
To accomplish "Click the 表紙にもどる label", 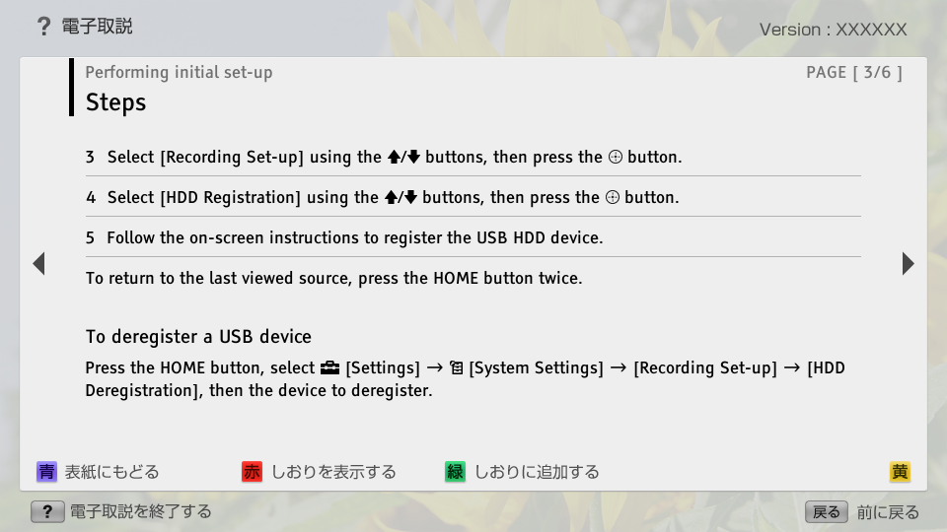I will point(111,472).
